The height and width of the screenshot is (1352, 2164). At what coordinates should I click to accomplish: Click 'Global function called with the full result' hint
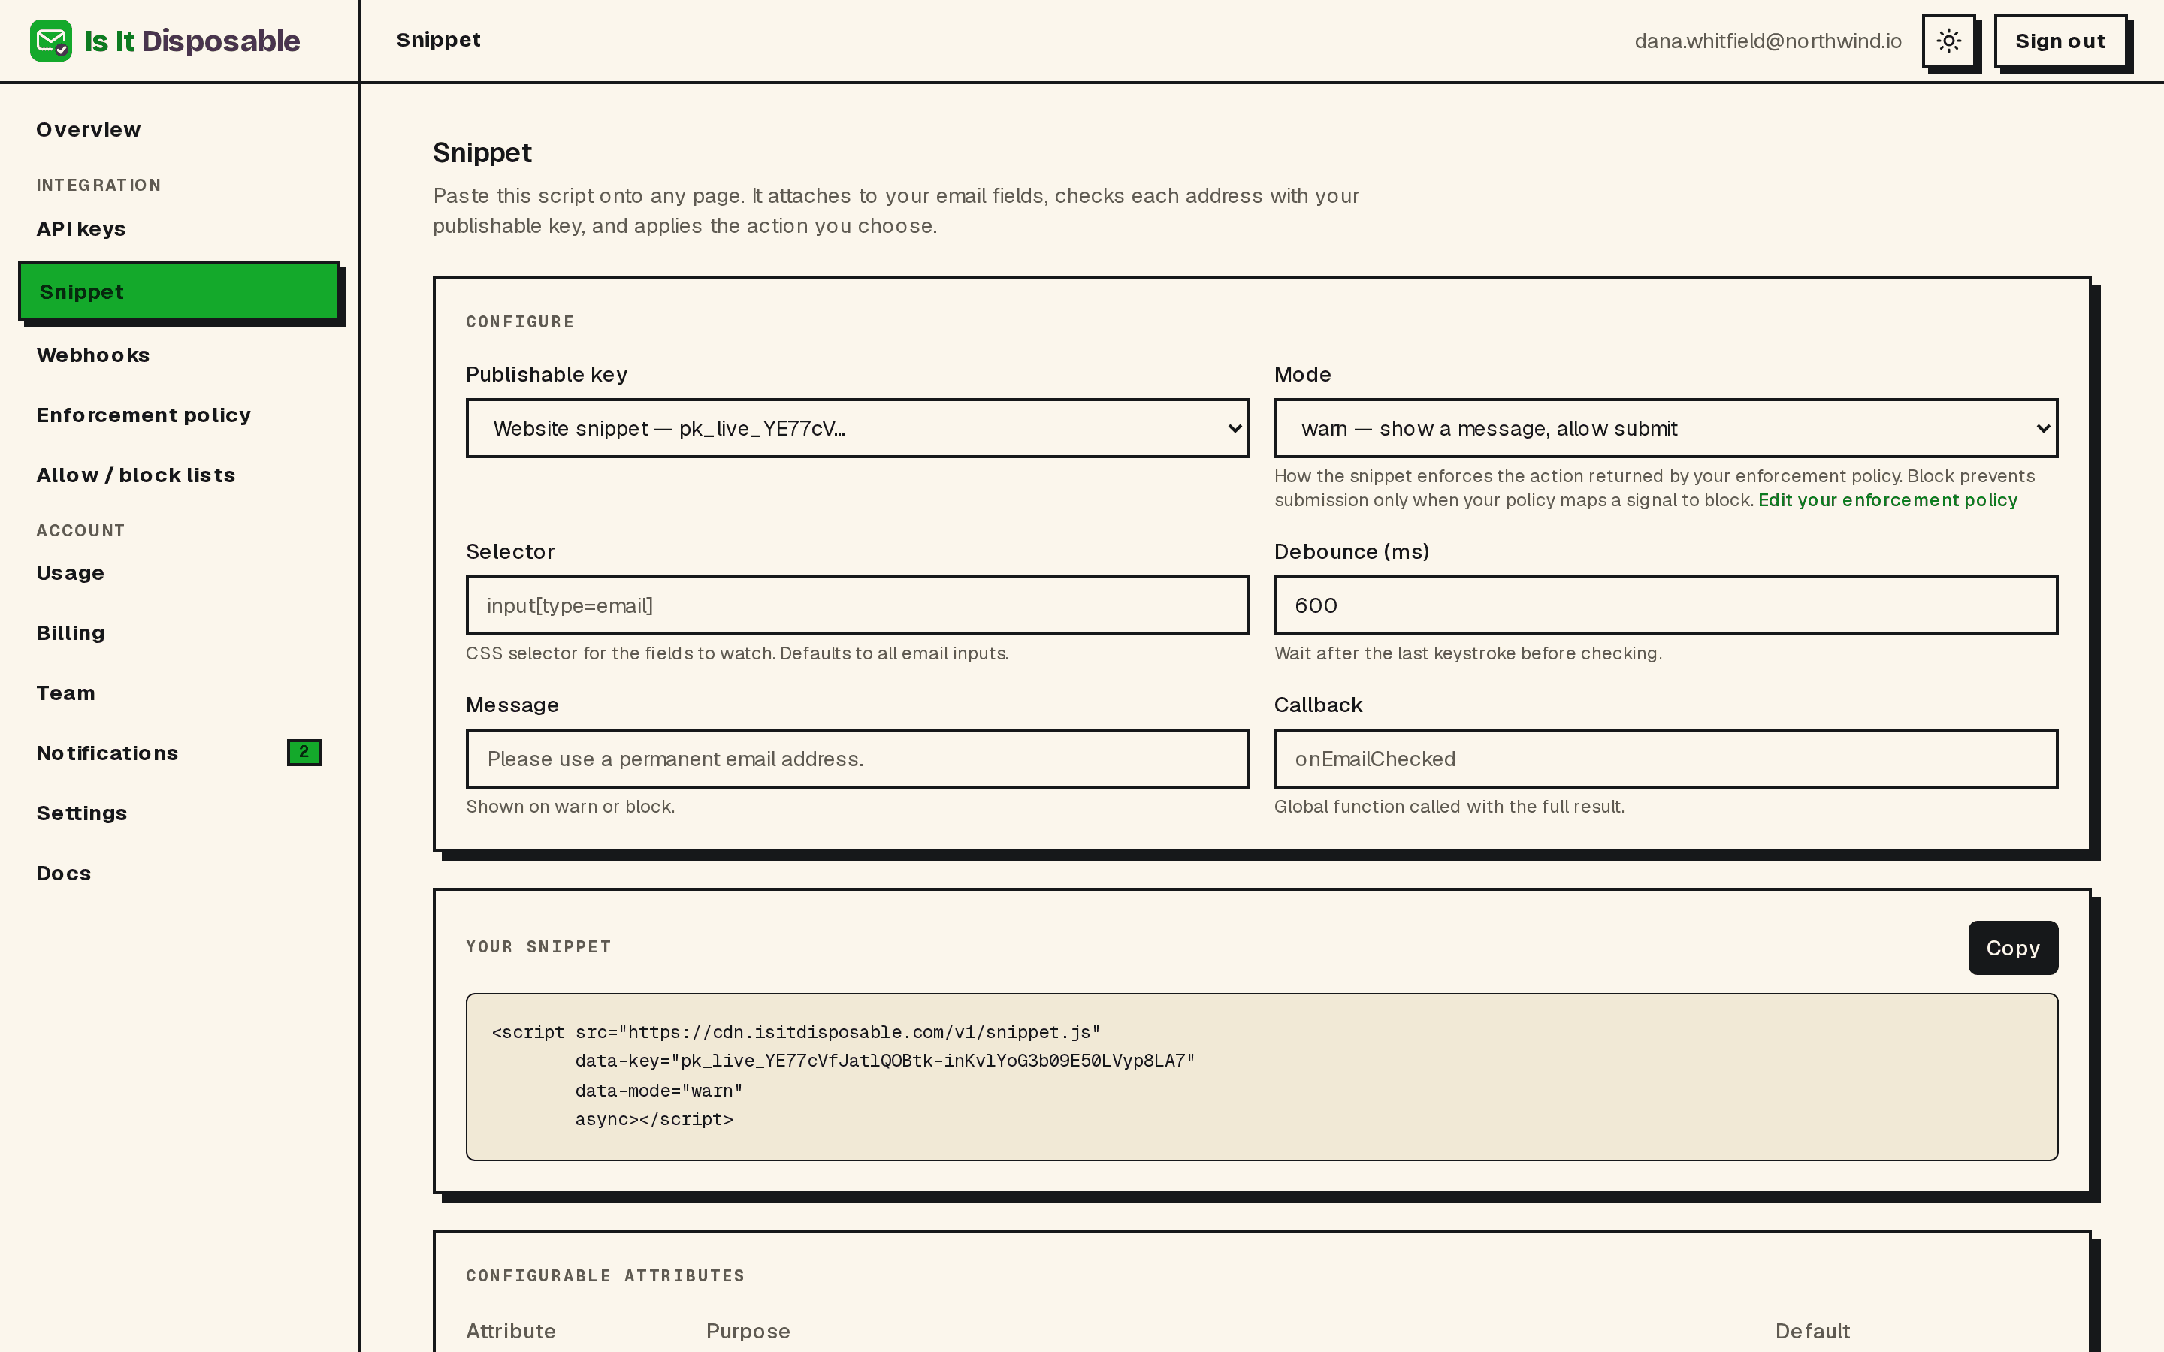coord(1449,807)
